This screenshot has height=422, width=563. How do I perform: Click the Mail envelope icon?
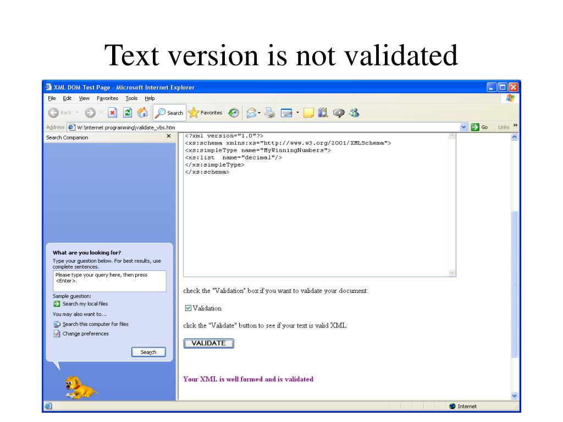click(x=251, y=113)
